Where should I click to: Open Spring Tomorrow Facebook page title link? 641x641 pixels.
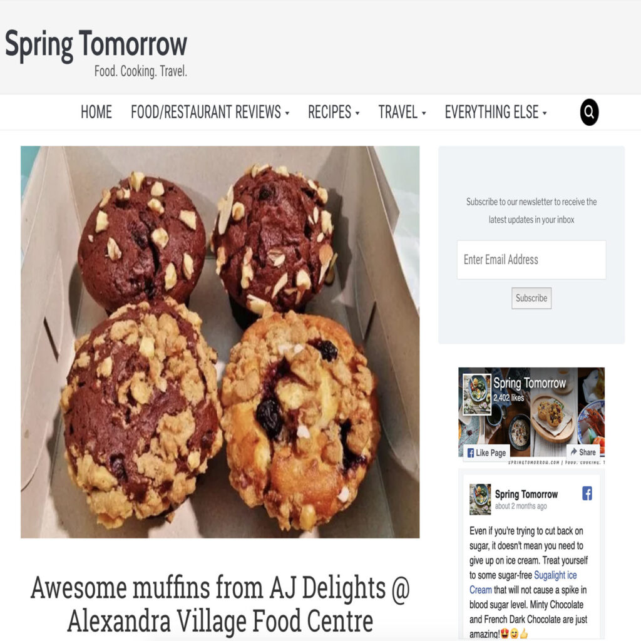point(530,383)
